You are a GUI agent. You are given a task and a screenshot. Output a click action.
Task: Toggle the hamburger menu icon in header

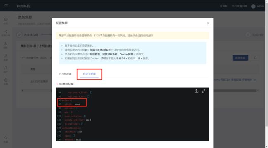point(6,6)
